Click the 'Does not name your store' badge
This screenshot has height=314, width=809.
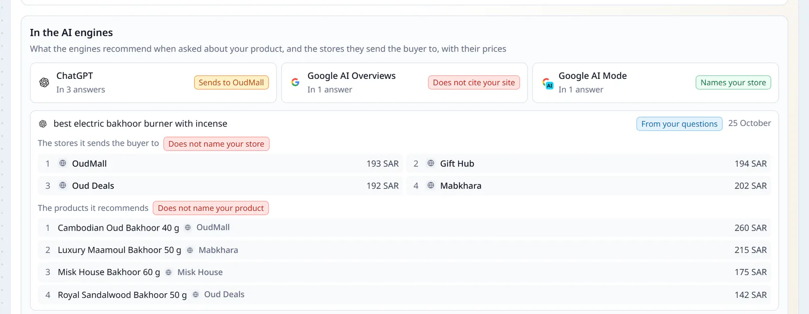pyautogui.click(x=216, y=144)
